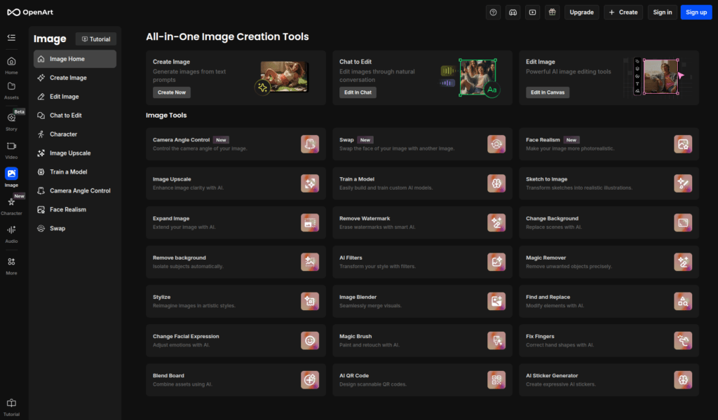Viewport: 718px width, 420px height.
Task: Click Image Upscale card icon
Action: pos(310,183)
